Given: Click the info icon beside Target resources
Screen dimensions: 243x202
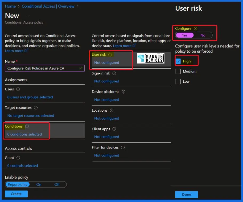Looking at the screenshot, I should click(36, 108).
